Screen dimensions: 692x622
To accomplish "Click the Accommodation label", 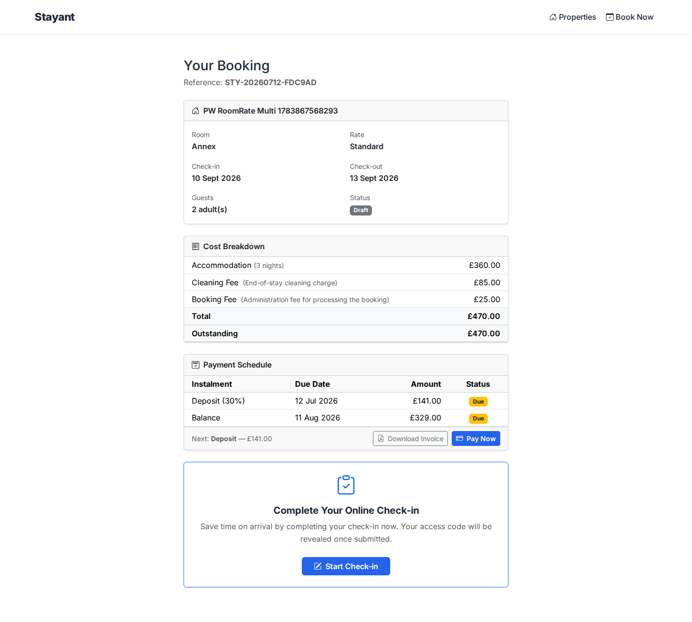I will click(x=222, y=265).
